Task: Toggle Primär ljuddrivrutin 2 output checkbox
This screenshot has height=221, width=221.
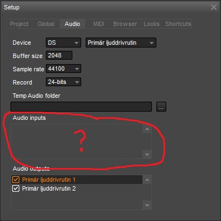Action: click(x=15, y=188)
